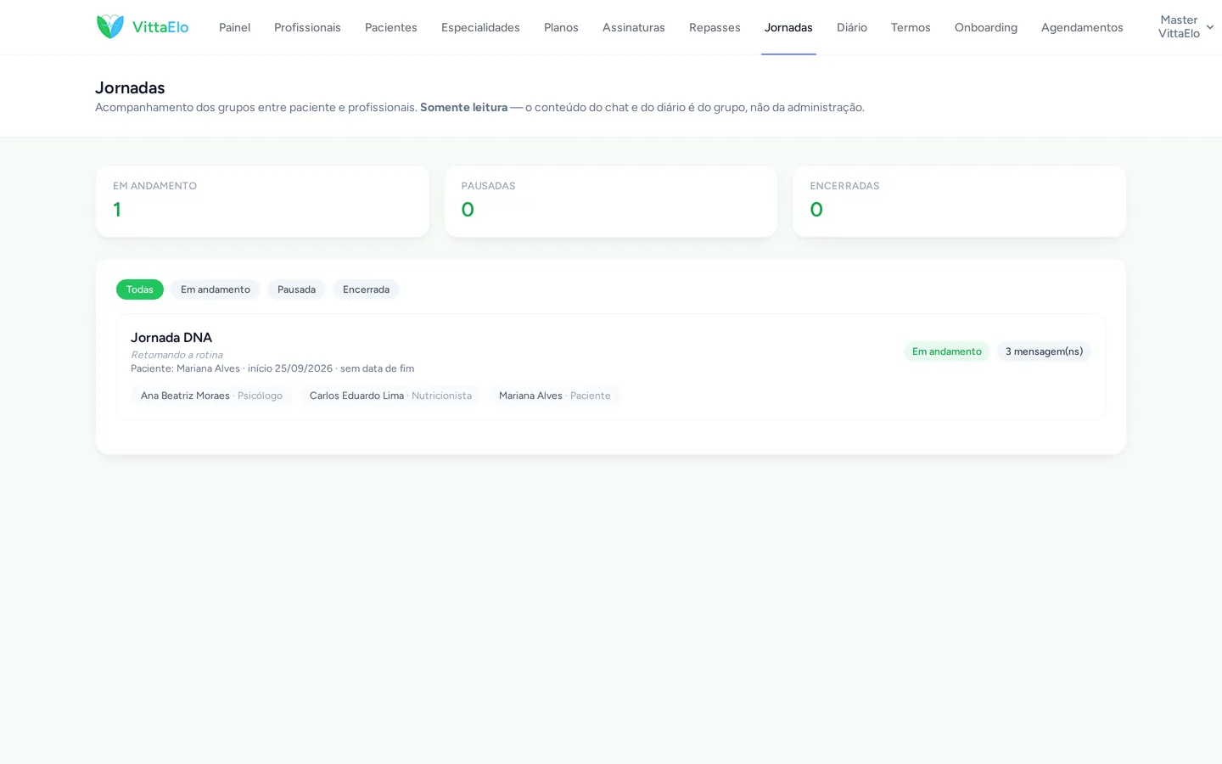Image resolution: width=1222 pixels, height=764 pixels.
Task: Click the VittaElo butterfly logo icon
Action: pyautogui.click(x=110, y=27)
